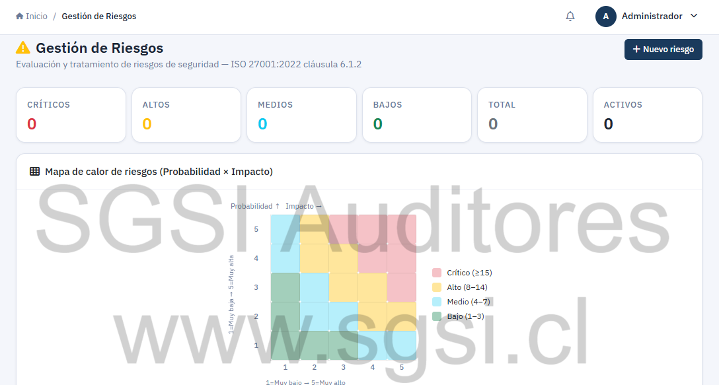Click the warning triangle beside Gestión de Riesgos
Screen dimensions: 719x385
tap(23, 48)
